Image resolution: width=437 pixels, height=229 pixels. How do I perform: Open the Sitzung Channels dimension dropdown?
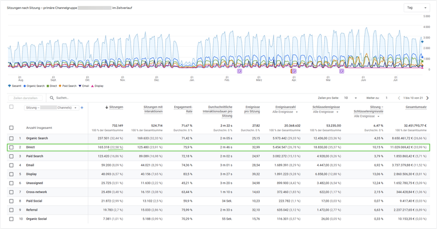[52, 108]
